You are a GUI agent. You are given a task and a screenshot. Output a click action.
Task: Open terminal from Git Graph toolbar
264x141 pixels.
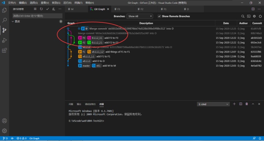coord(249,16)
